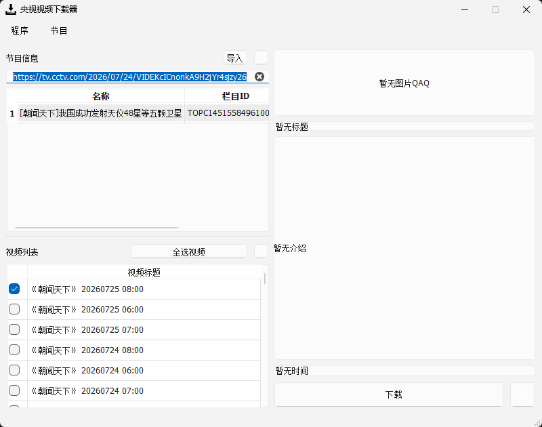This screenshot has height=427, width=542.
Task: Close the 央视视频下载器 window
Action: click(x=526, y=9)
